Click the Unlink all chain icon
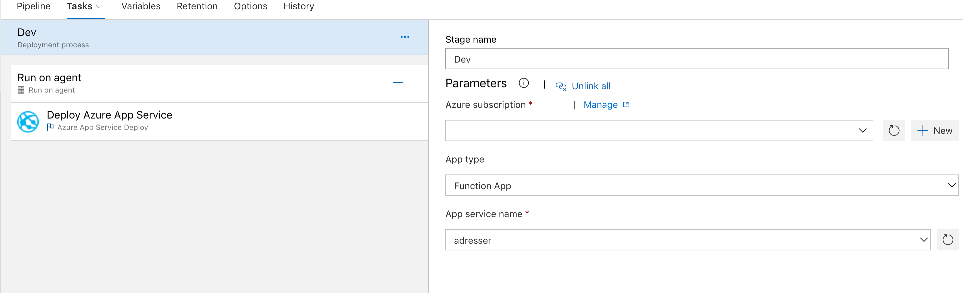Viewport: 964px width, 293px height. pos(561,86)
